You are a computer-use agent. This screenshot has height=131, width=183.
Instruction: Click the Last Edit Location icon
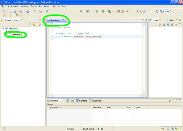(17, 15)
